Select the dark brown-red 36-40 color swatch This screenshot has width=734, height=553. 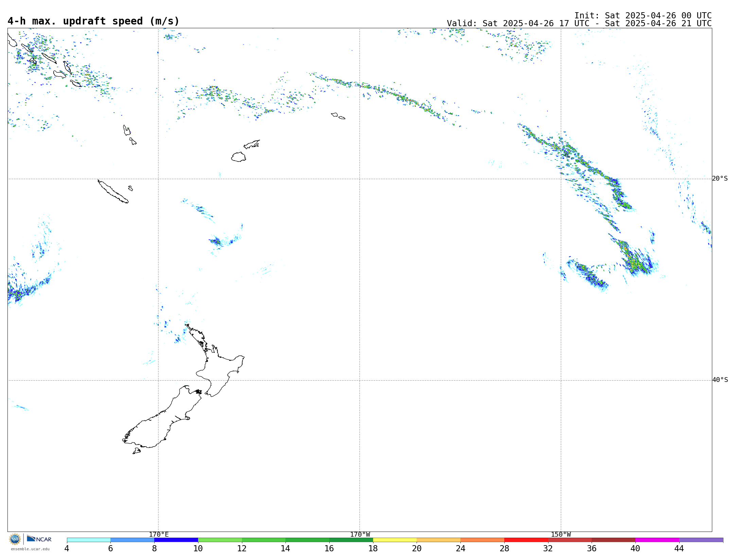click(x=614, y=540)
